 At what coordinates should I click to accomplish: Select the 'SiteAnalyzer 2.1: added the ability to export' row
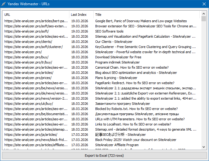point(102,98)
